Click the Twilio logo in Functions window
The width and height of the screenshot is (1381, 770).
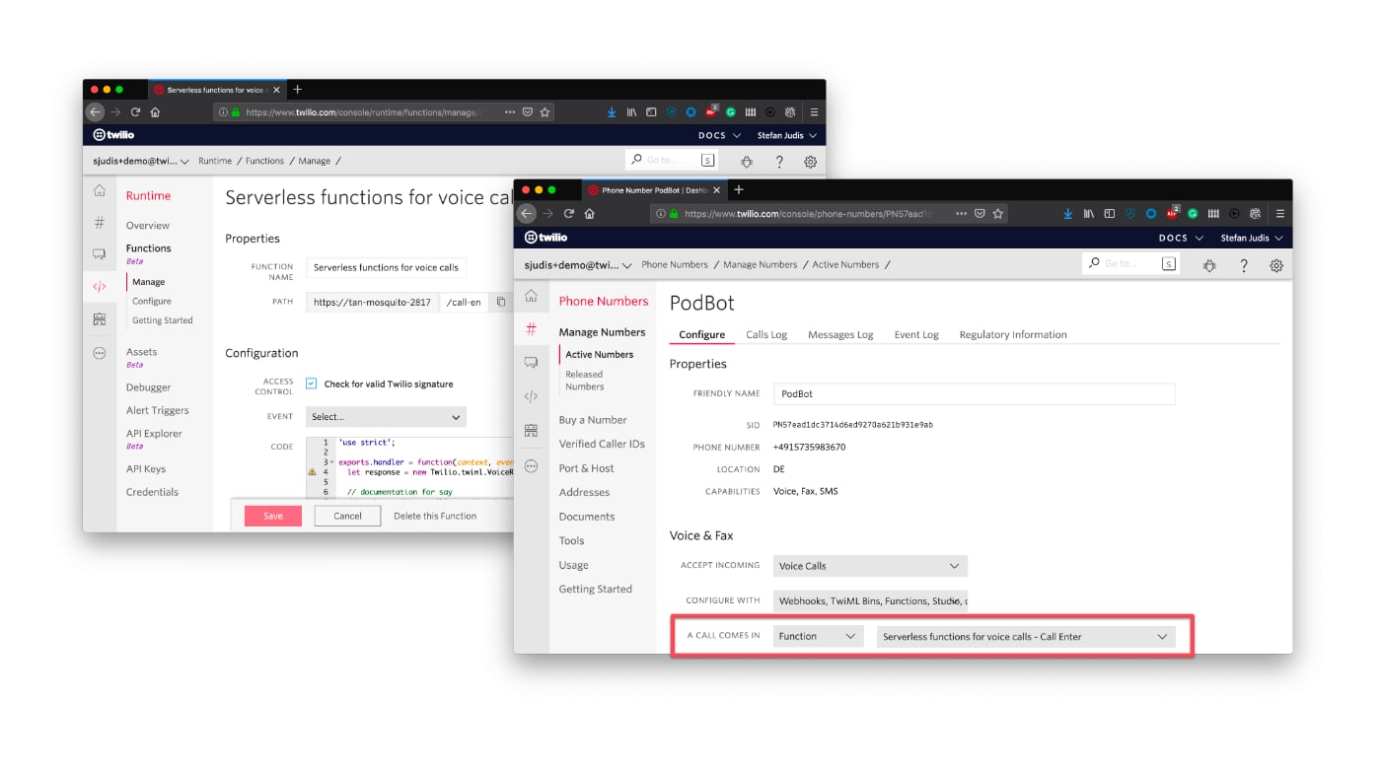[x=113, y=135]
